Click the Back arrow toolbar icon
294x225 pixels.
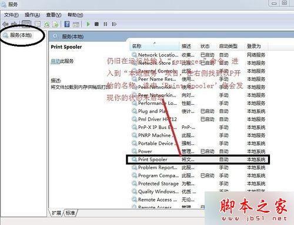click(x=5, y=24)
